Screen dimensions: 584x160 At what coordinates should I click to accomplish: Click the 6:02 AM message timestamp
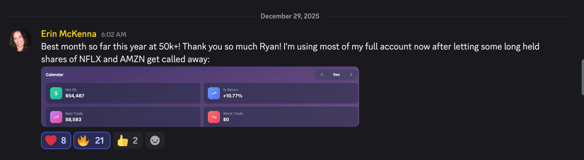(x=114, y=35)
